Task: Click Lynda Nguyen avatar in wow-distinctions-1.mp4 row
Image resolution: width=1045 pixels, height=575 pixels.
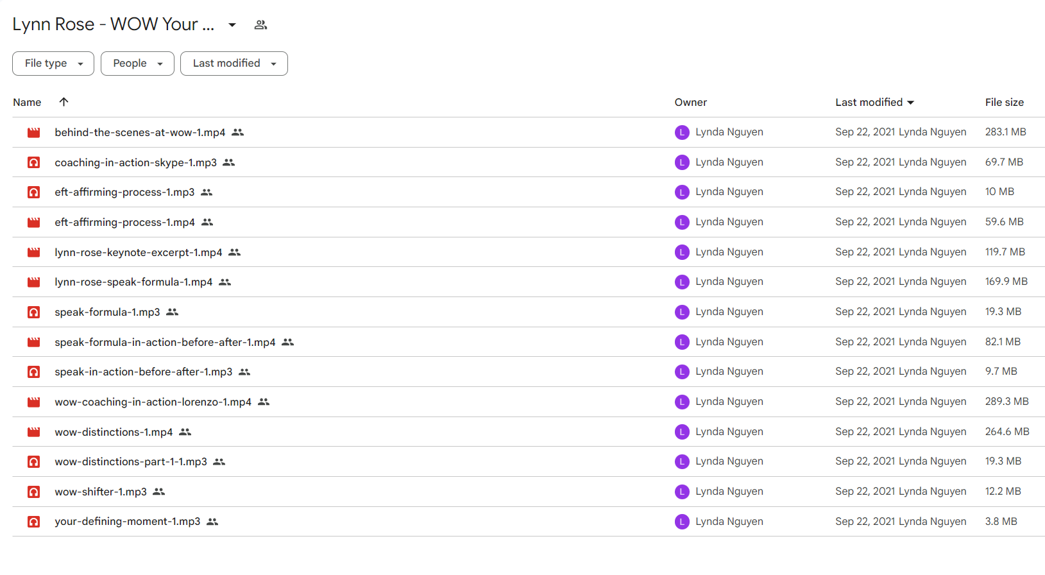Action: [682, 432]
